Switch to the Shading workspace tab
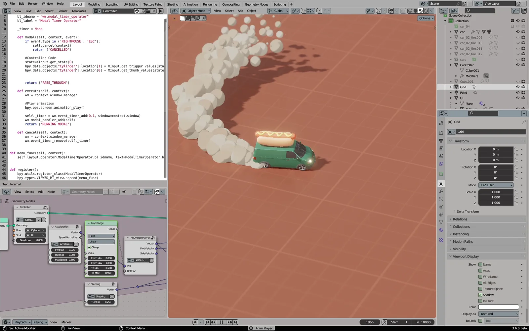Screen dimensions: 529x331 point(172,4)
